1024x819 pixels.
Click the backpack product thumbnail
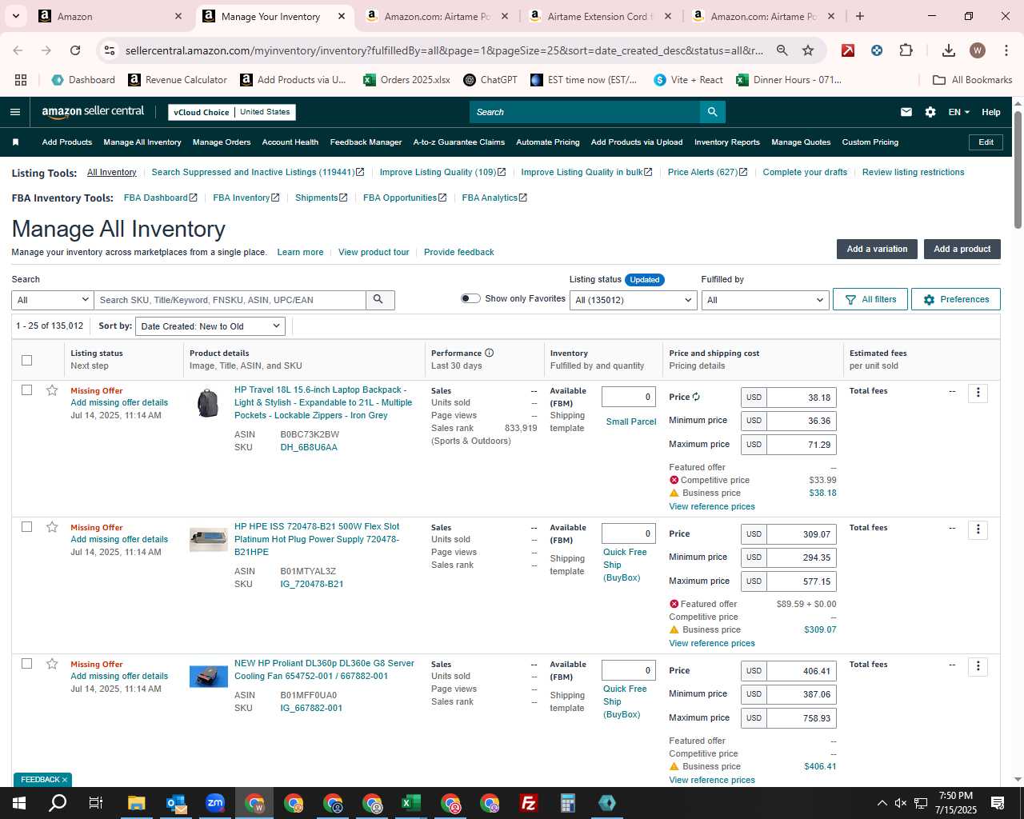coord(208,403)
